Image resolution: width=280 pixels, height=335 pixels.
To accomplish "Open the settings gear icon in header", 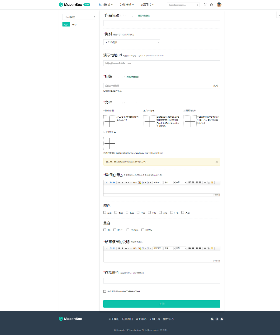I will 211,5.
